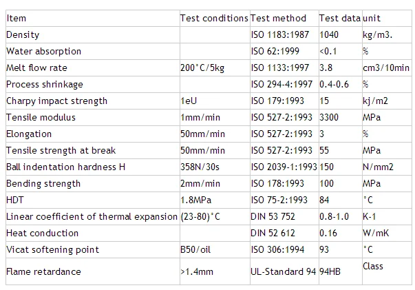Select the 'Test conditions' header cell
This screenshot has width=415, height=290.
click(x=213, y=18)
